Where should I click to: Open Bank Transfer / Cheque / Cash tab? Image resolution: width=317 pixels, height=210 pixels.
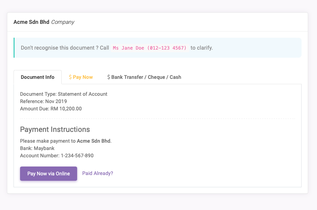[x=144, y=77]
